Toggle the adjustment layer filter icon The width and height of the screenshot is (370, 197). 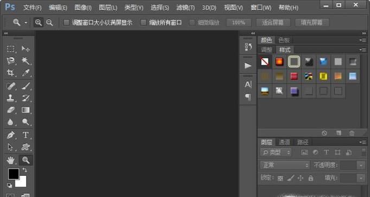coord(316,152)
